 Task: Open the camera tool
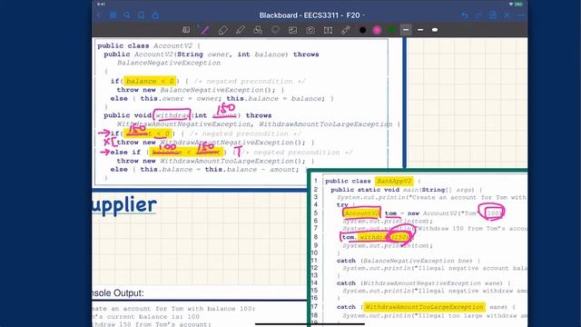point(310,30)
